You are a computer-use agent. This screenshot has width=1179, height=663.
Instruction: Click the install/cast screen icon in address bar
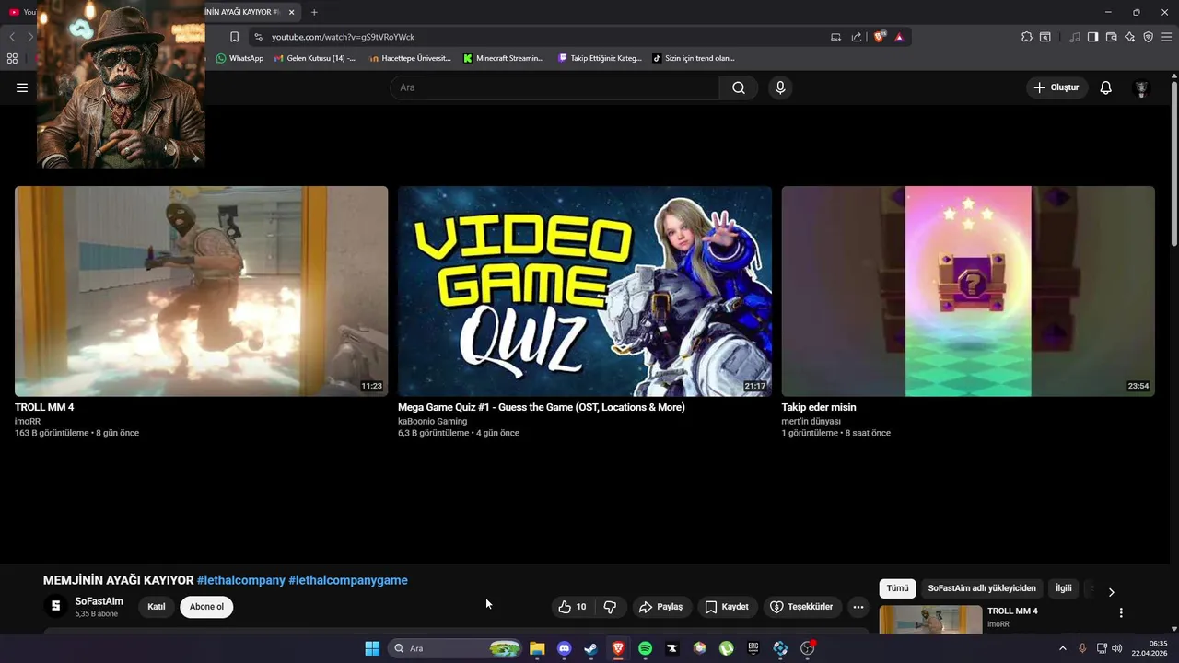(835, 37)
